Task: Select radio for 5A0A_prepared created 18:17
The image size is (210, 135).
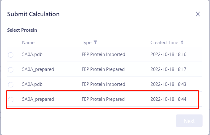Action: click(x=11, y=70)
